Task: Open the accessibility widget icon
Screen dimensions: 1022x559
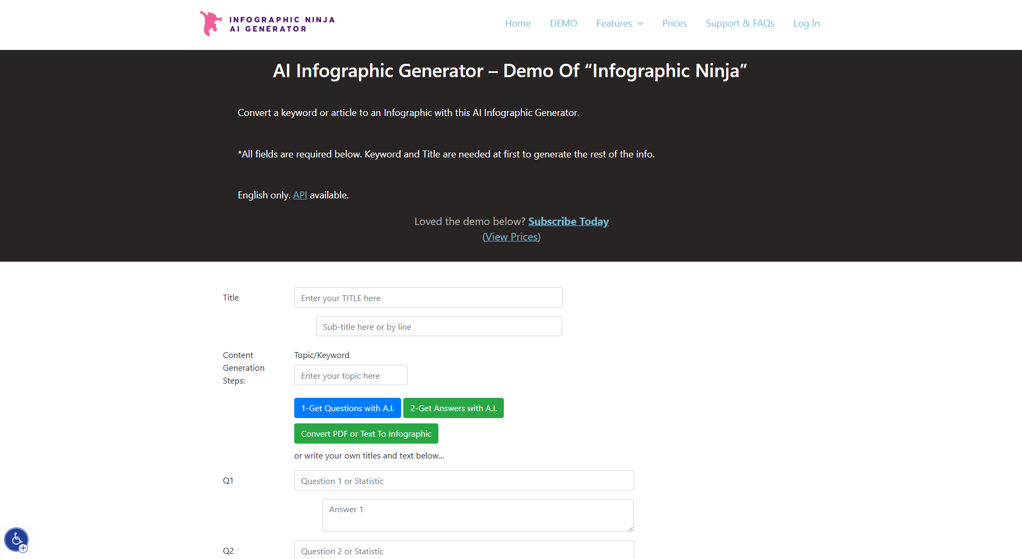Action: [16, 540]
